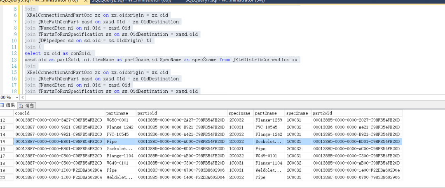
Task: Click the Sockolet... part1name cell in row 16
Action: pos(121,149)
